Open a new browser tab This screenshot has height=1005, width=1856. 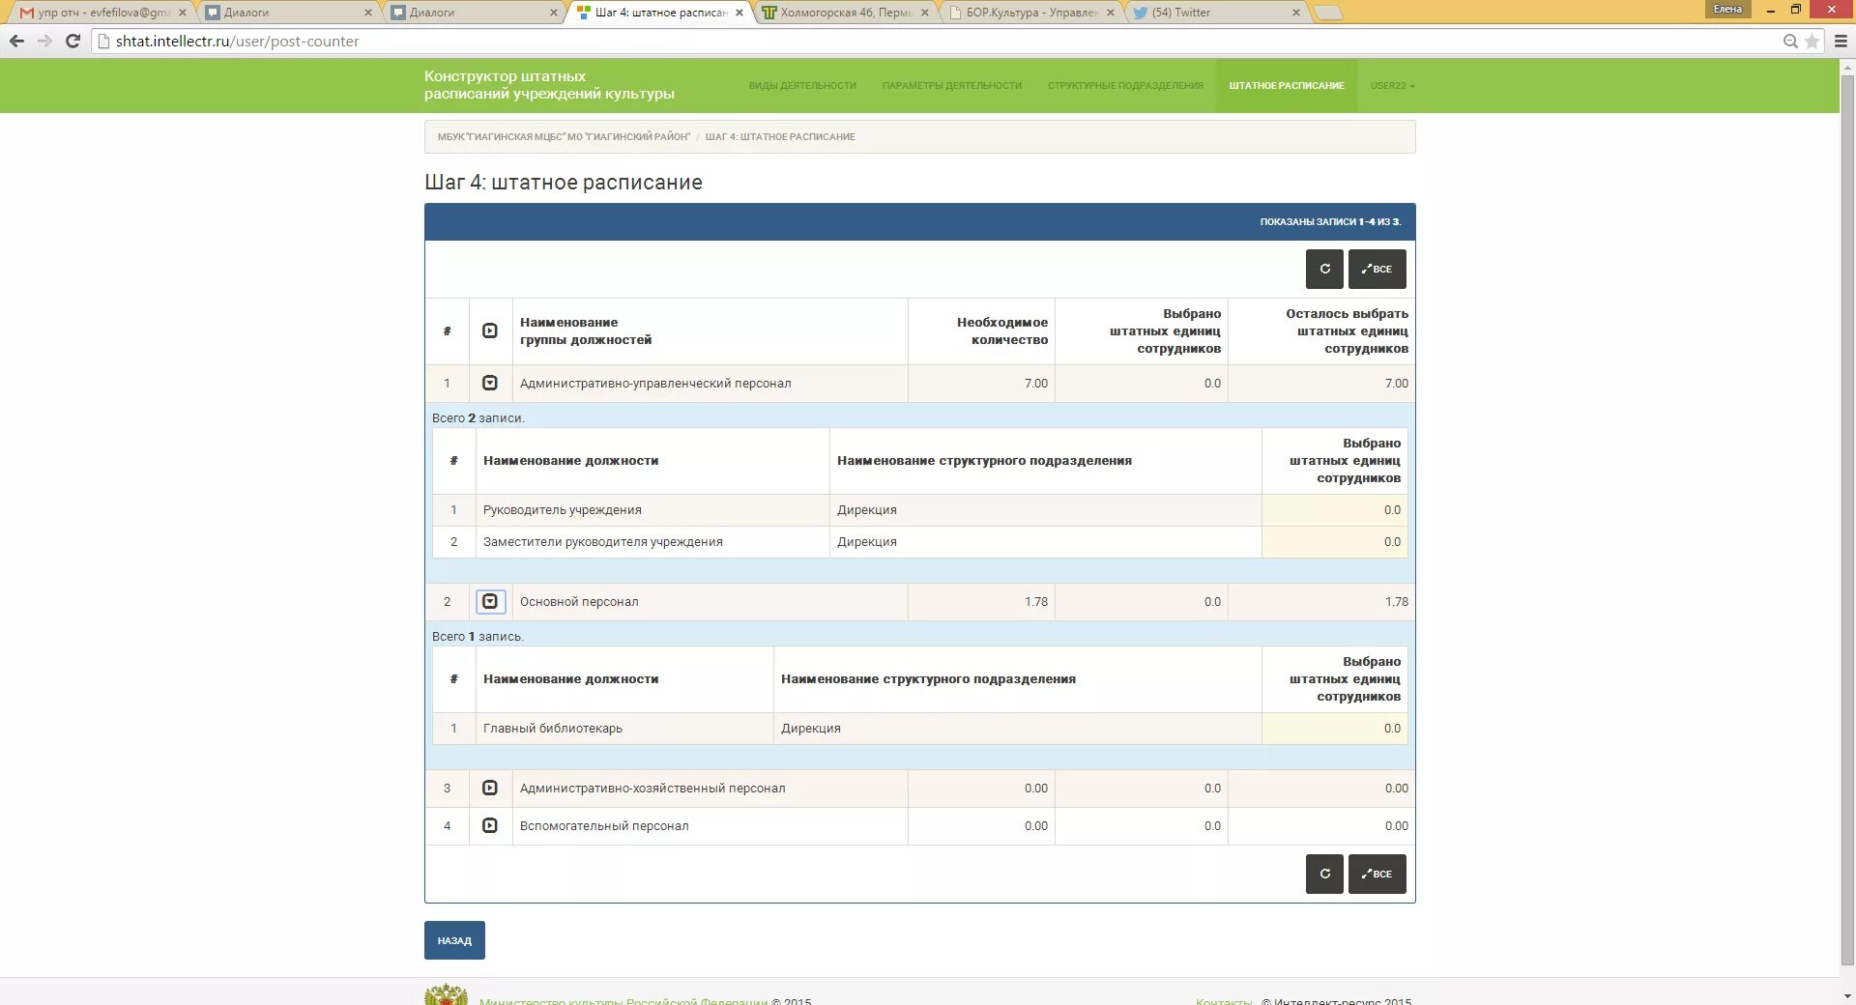tap(1329, 13)
